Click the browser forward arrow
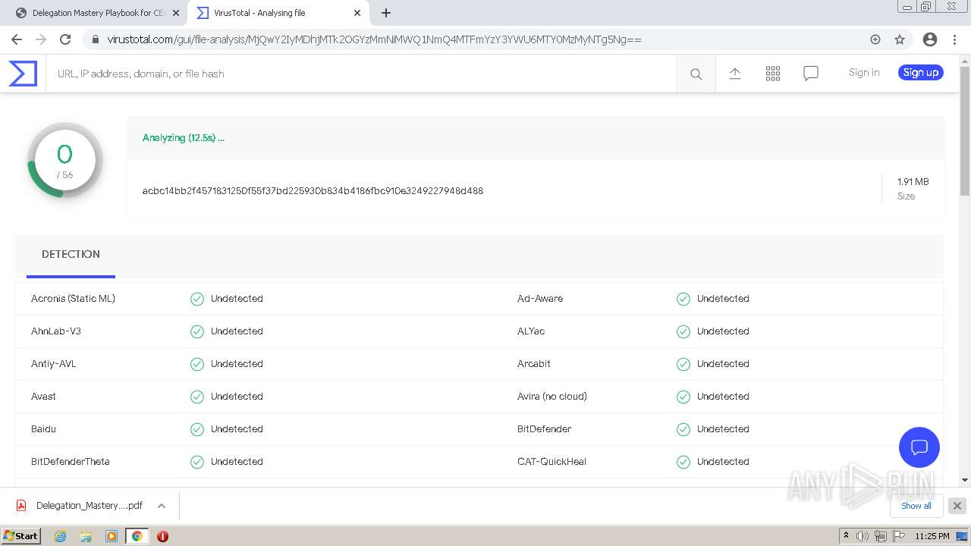Image resolution: width=971 pixels, height=546 pixels. [x=41, y=39]
